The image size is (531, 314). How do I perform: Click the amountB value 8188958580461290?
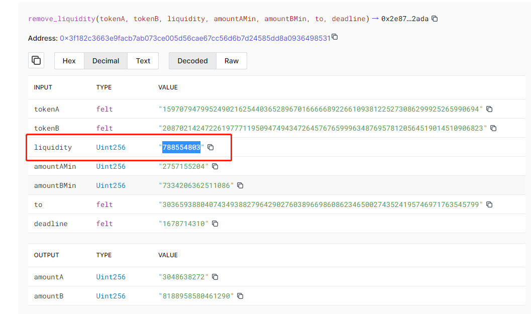[196, 296]
